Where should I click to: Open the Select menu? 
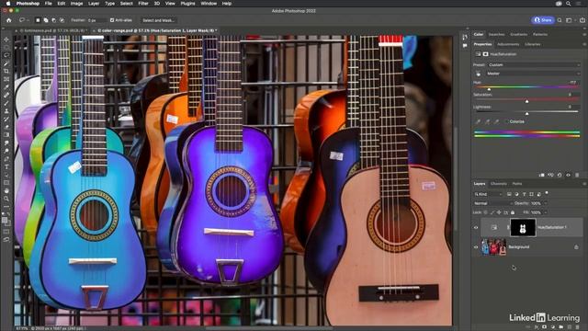coord(127,4)
